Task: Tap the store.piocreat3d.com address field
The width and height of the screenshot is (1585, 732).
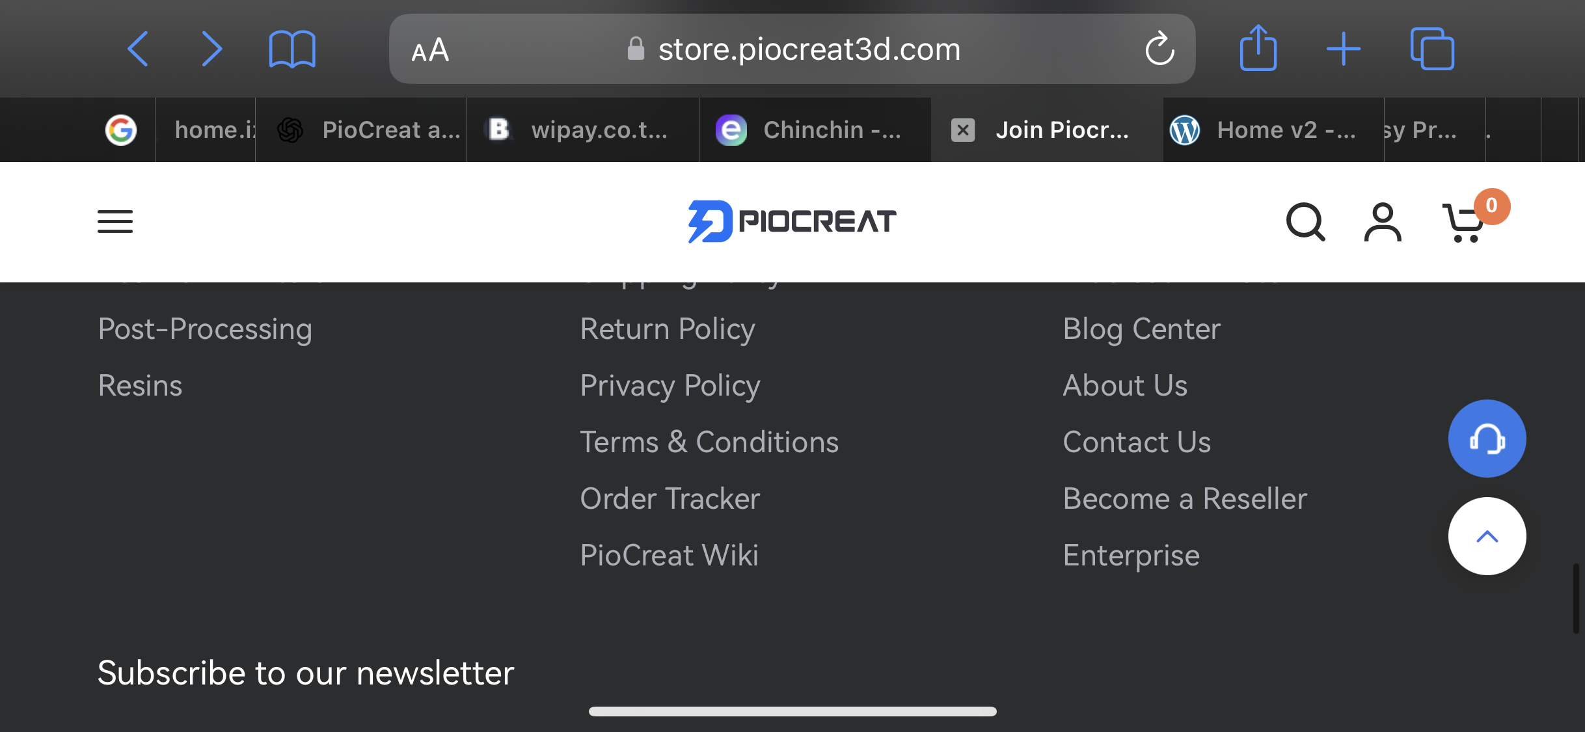Action: (x=792, y=49)
